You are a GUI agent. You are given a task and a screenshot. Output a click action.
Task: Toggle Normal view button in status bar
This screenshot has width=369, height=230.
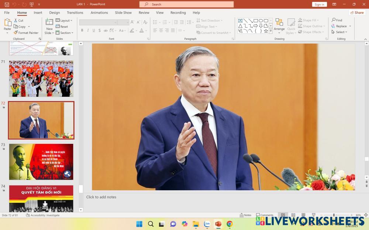click(x=283, y=215)
